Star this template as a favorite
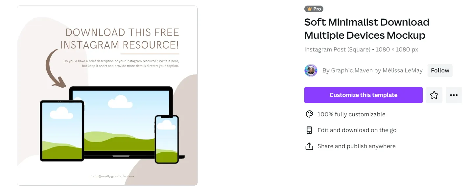Viewport: 469px width, 196px height. pos(434,95)
